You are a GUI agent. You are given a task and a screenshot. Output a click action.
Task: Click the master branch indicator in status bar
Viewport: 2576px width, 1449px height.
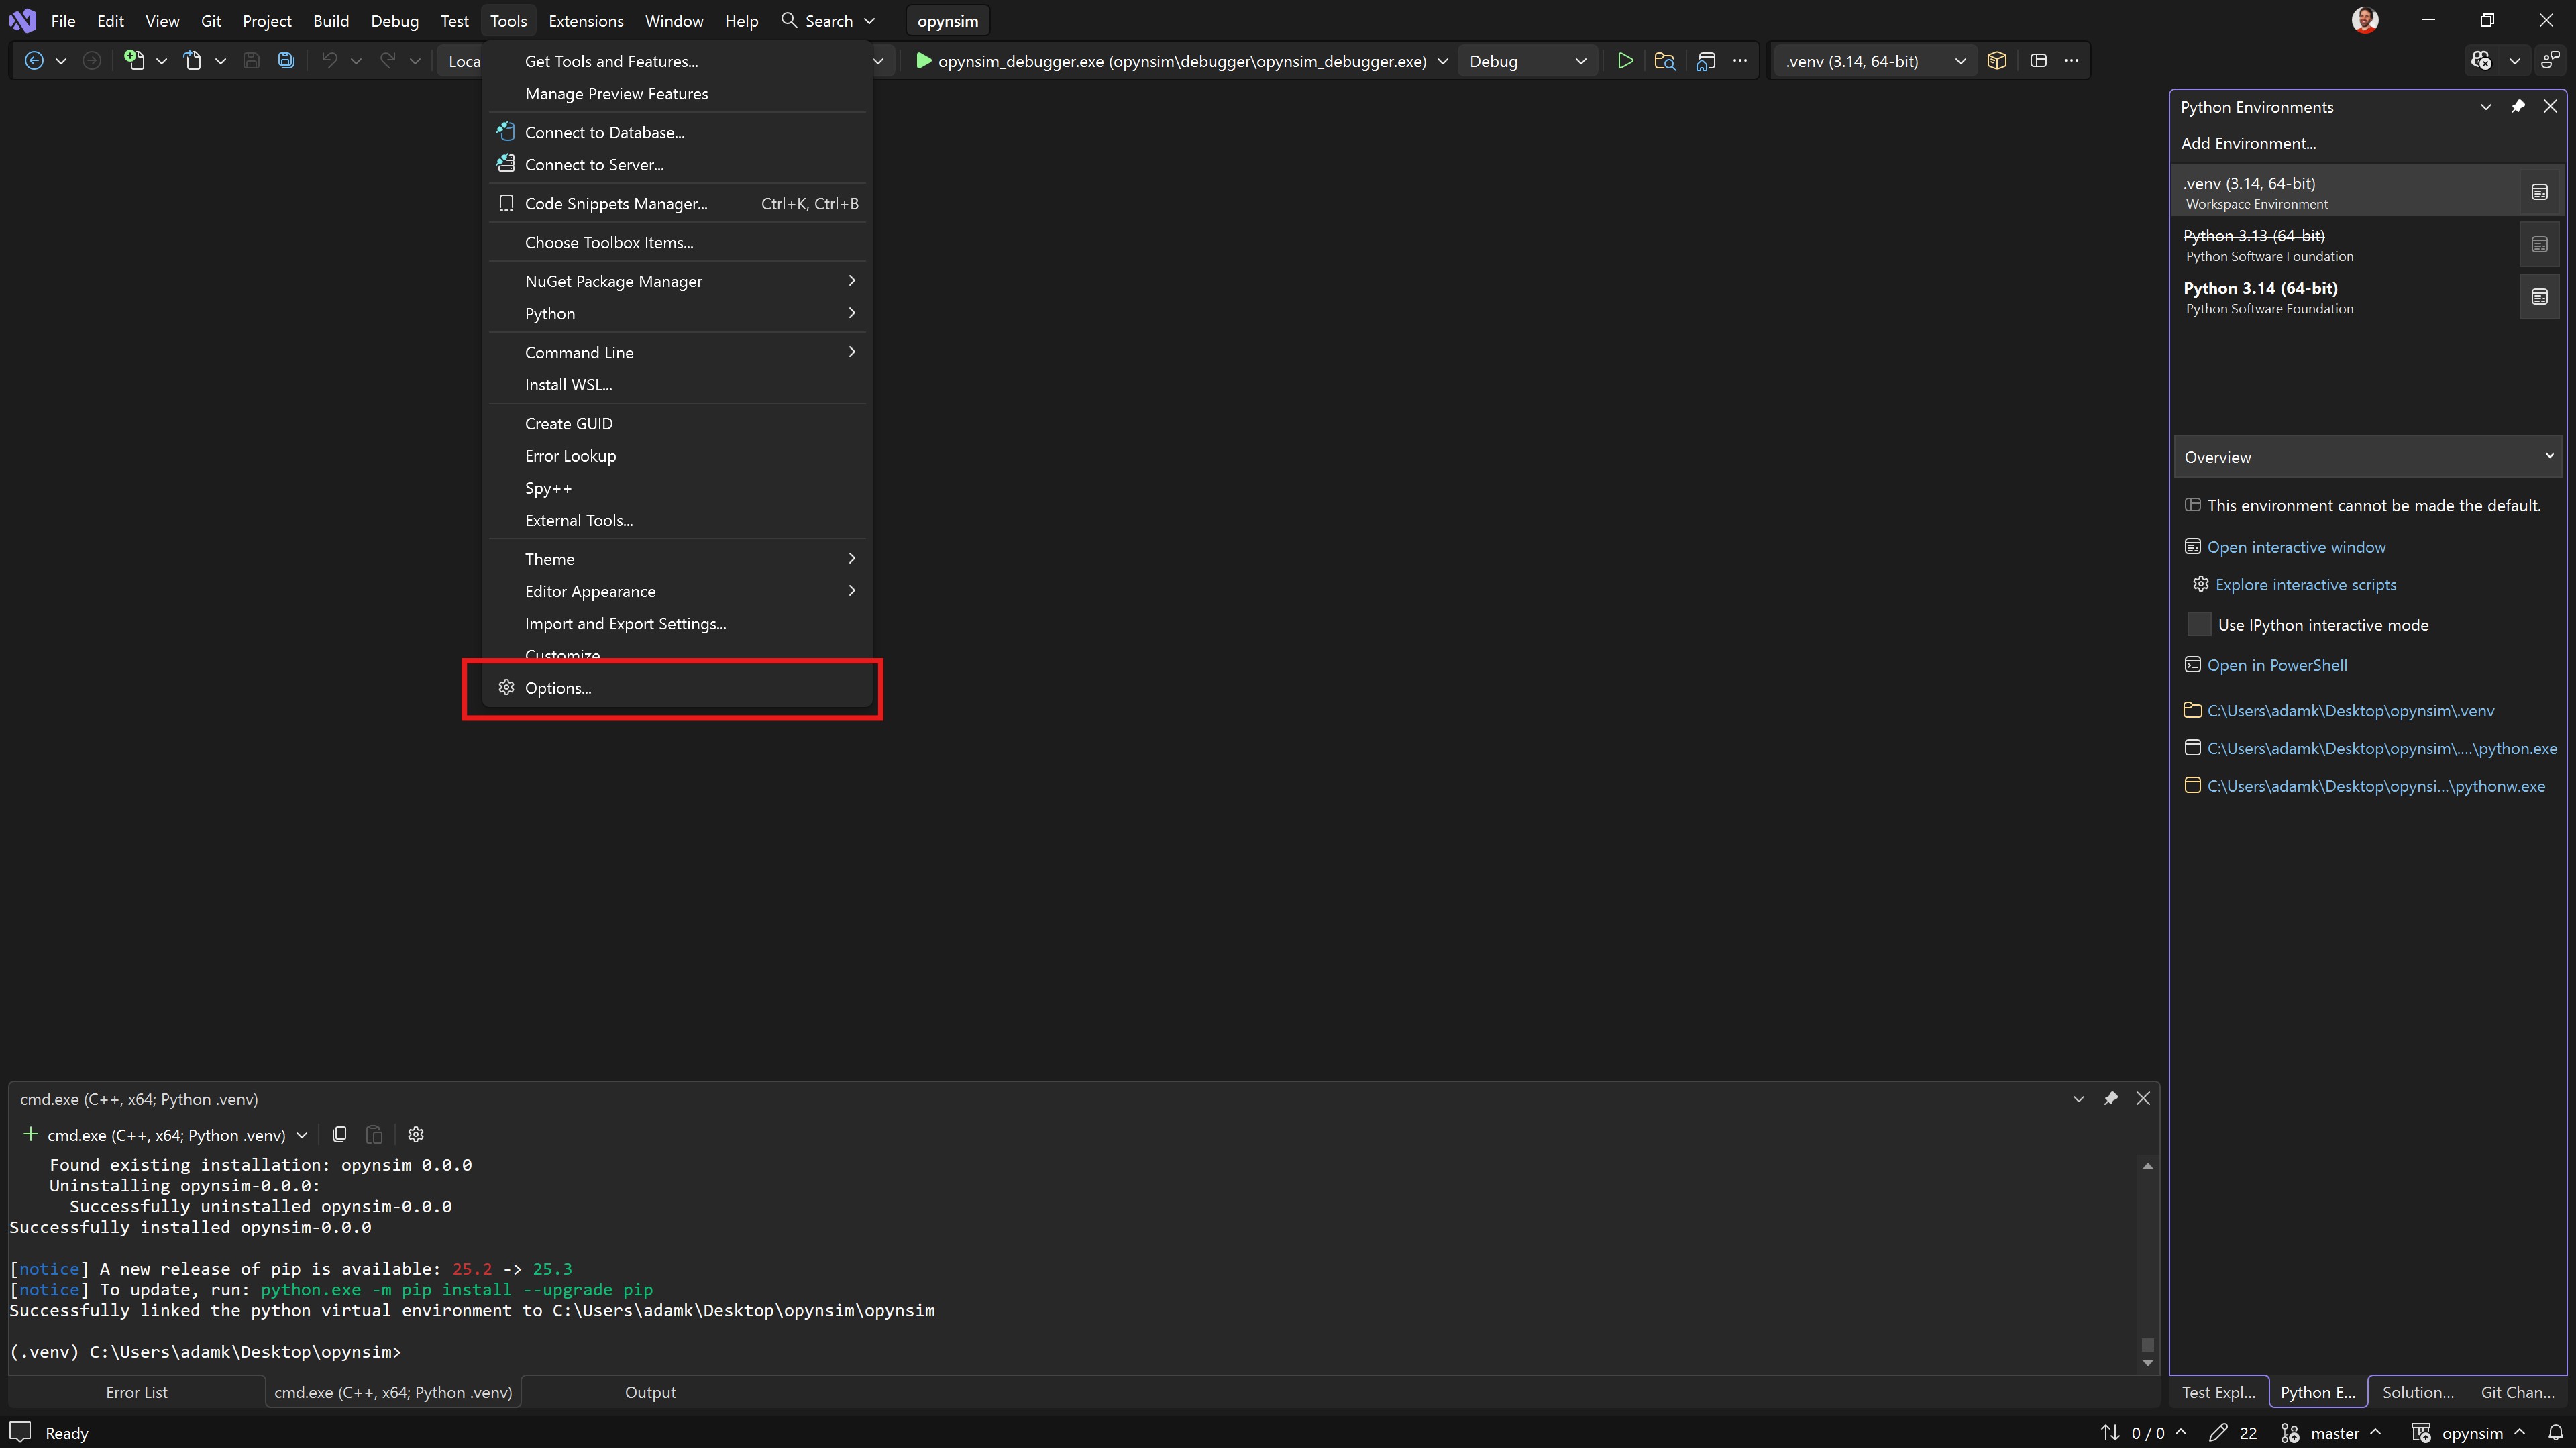pos(2334,1433)
